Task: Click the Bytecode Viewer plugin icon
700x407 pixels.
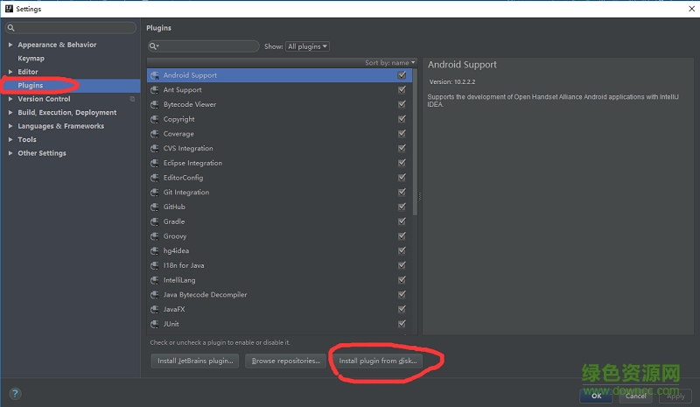Action: 155,104
